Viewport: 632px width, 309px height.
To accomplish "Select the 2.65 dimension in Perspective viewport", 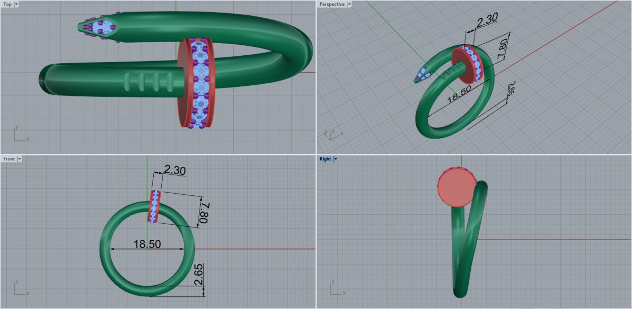I will tap(512, 91).
